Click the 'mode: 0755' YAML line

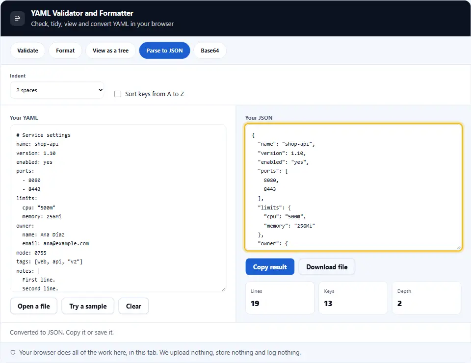pos(31,253)
